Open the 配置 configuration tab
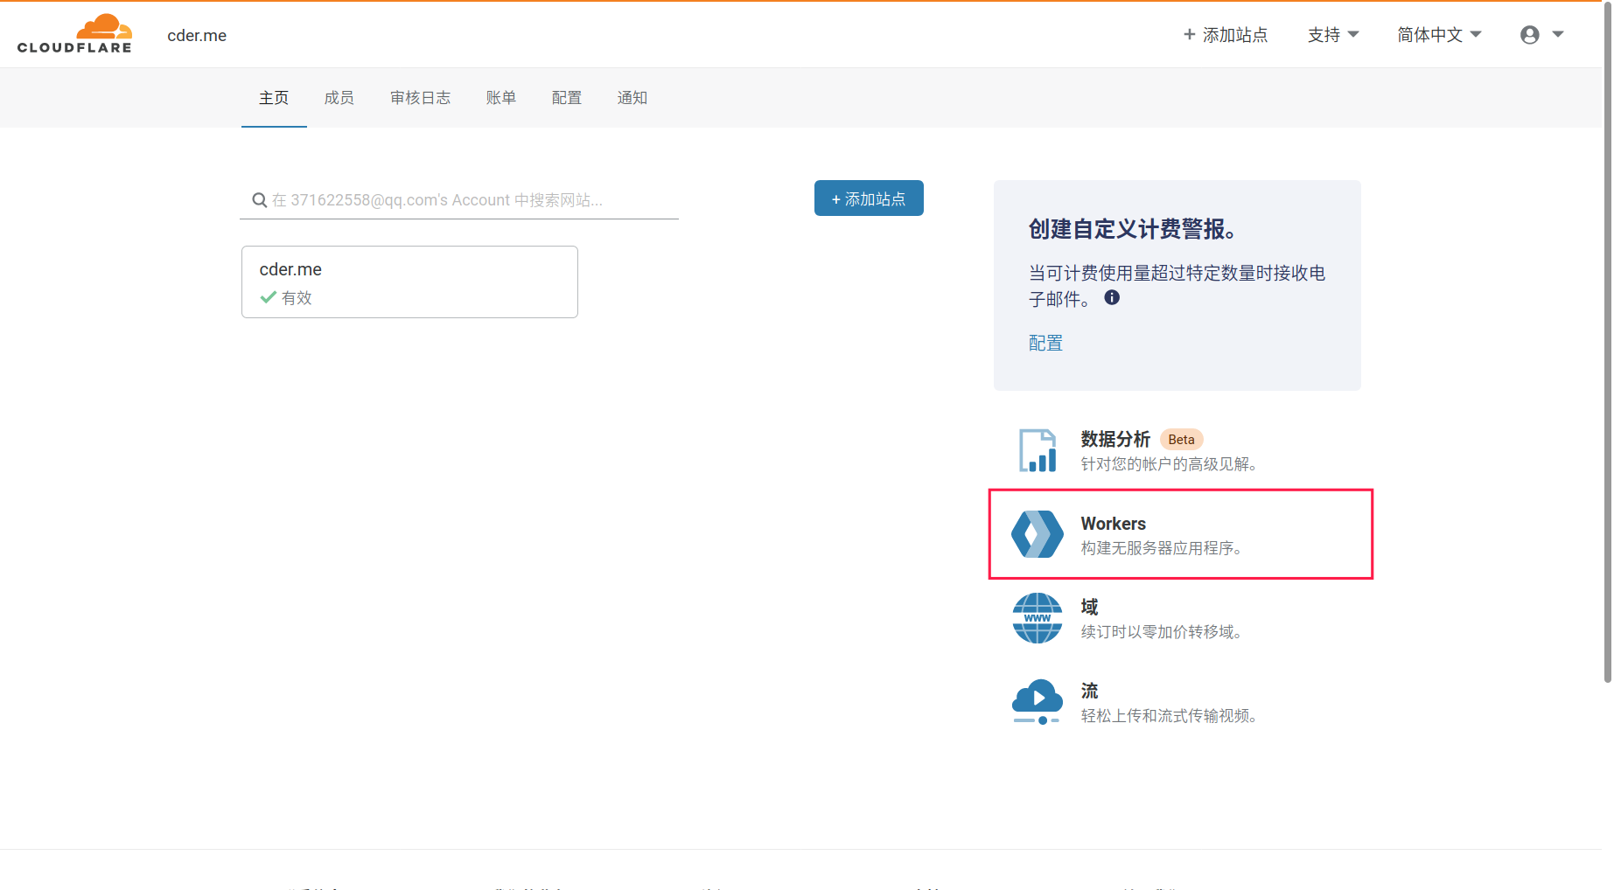Screen dimensions: 1614x890 coord(567,98)
